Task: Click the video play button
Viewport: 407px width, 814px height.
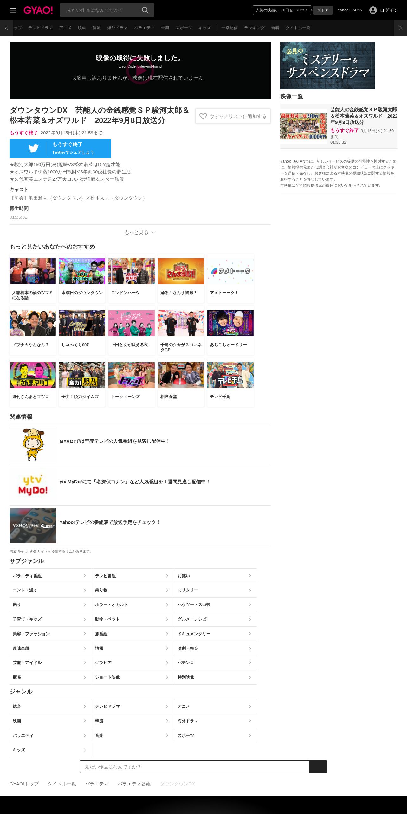Action: (x=140, y=70)
